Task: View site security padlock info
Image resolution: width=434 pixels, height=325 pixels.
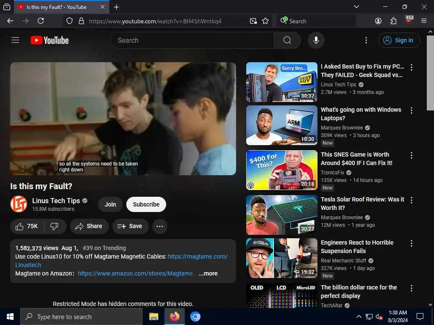Action: [81, 21]
